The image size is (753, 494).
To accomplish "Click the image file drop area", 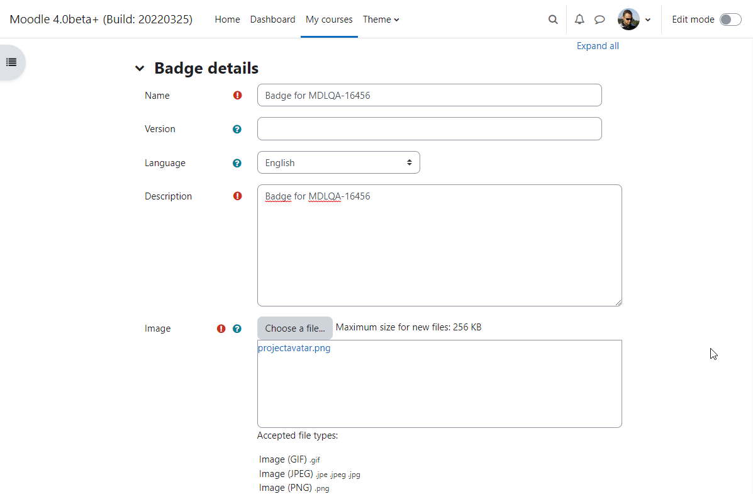I will click(440, 384).
